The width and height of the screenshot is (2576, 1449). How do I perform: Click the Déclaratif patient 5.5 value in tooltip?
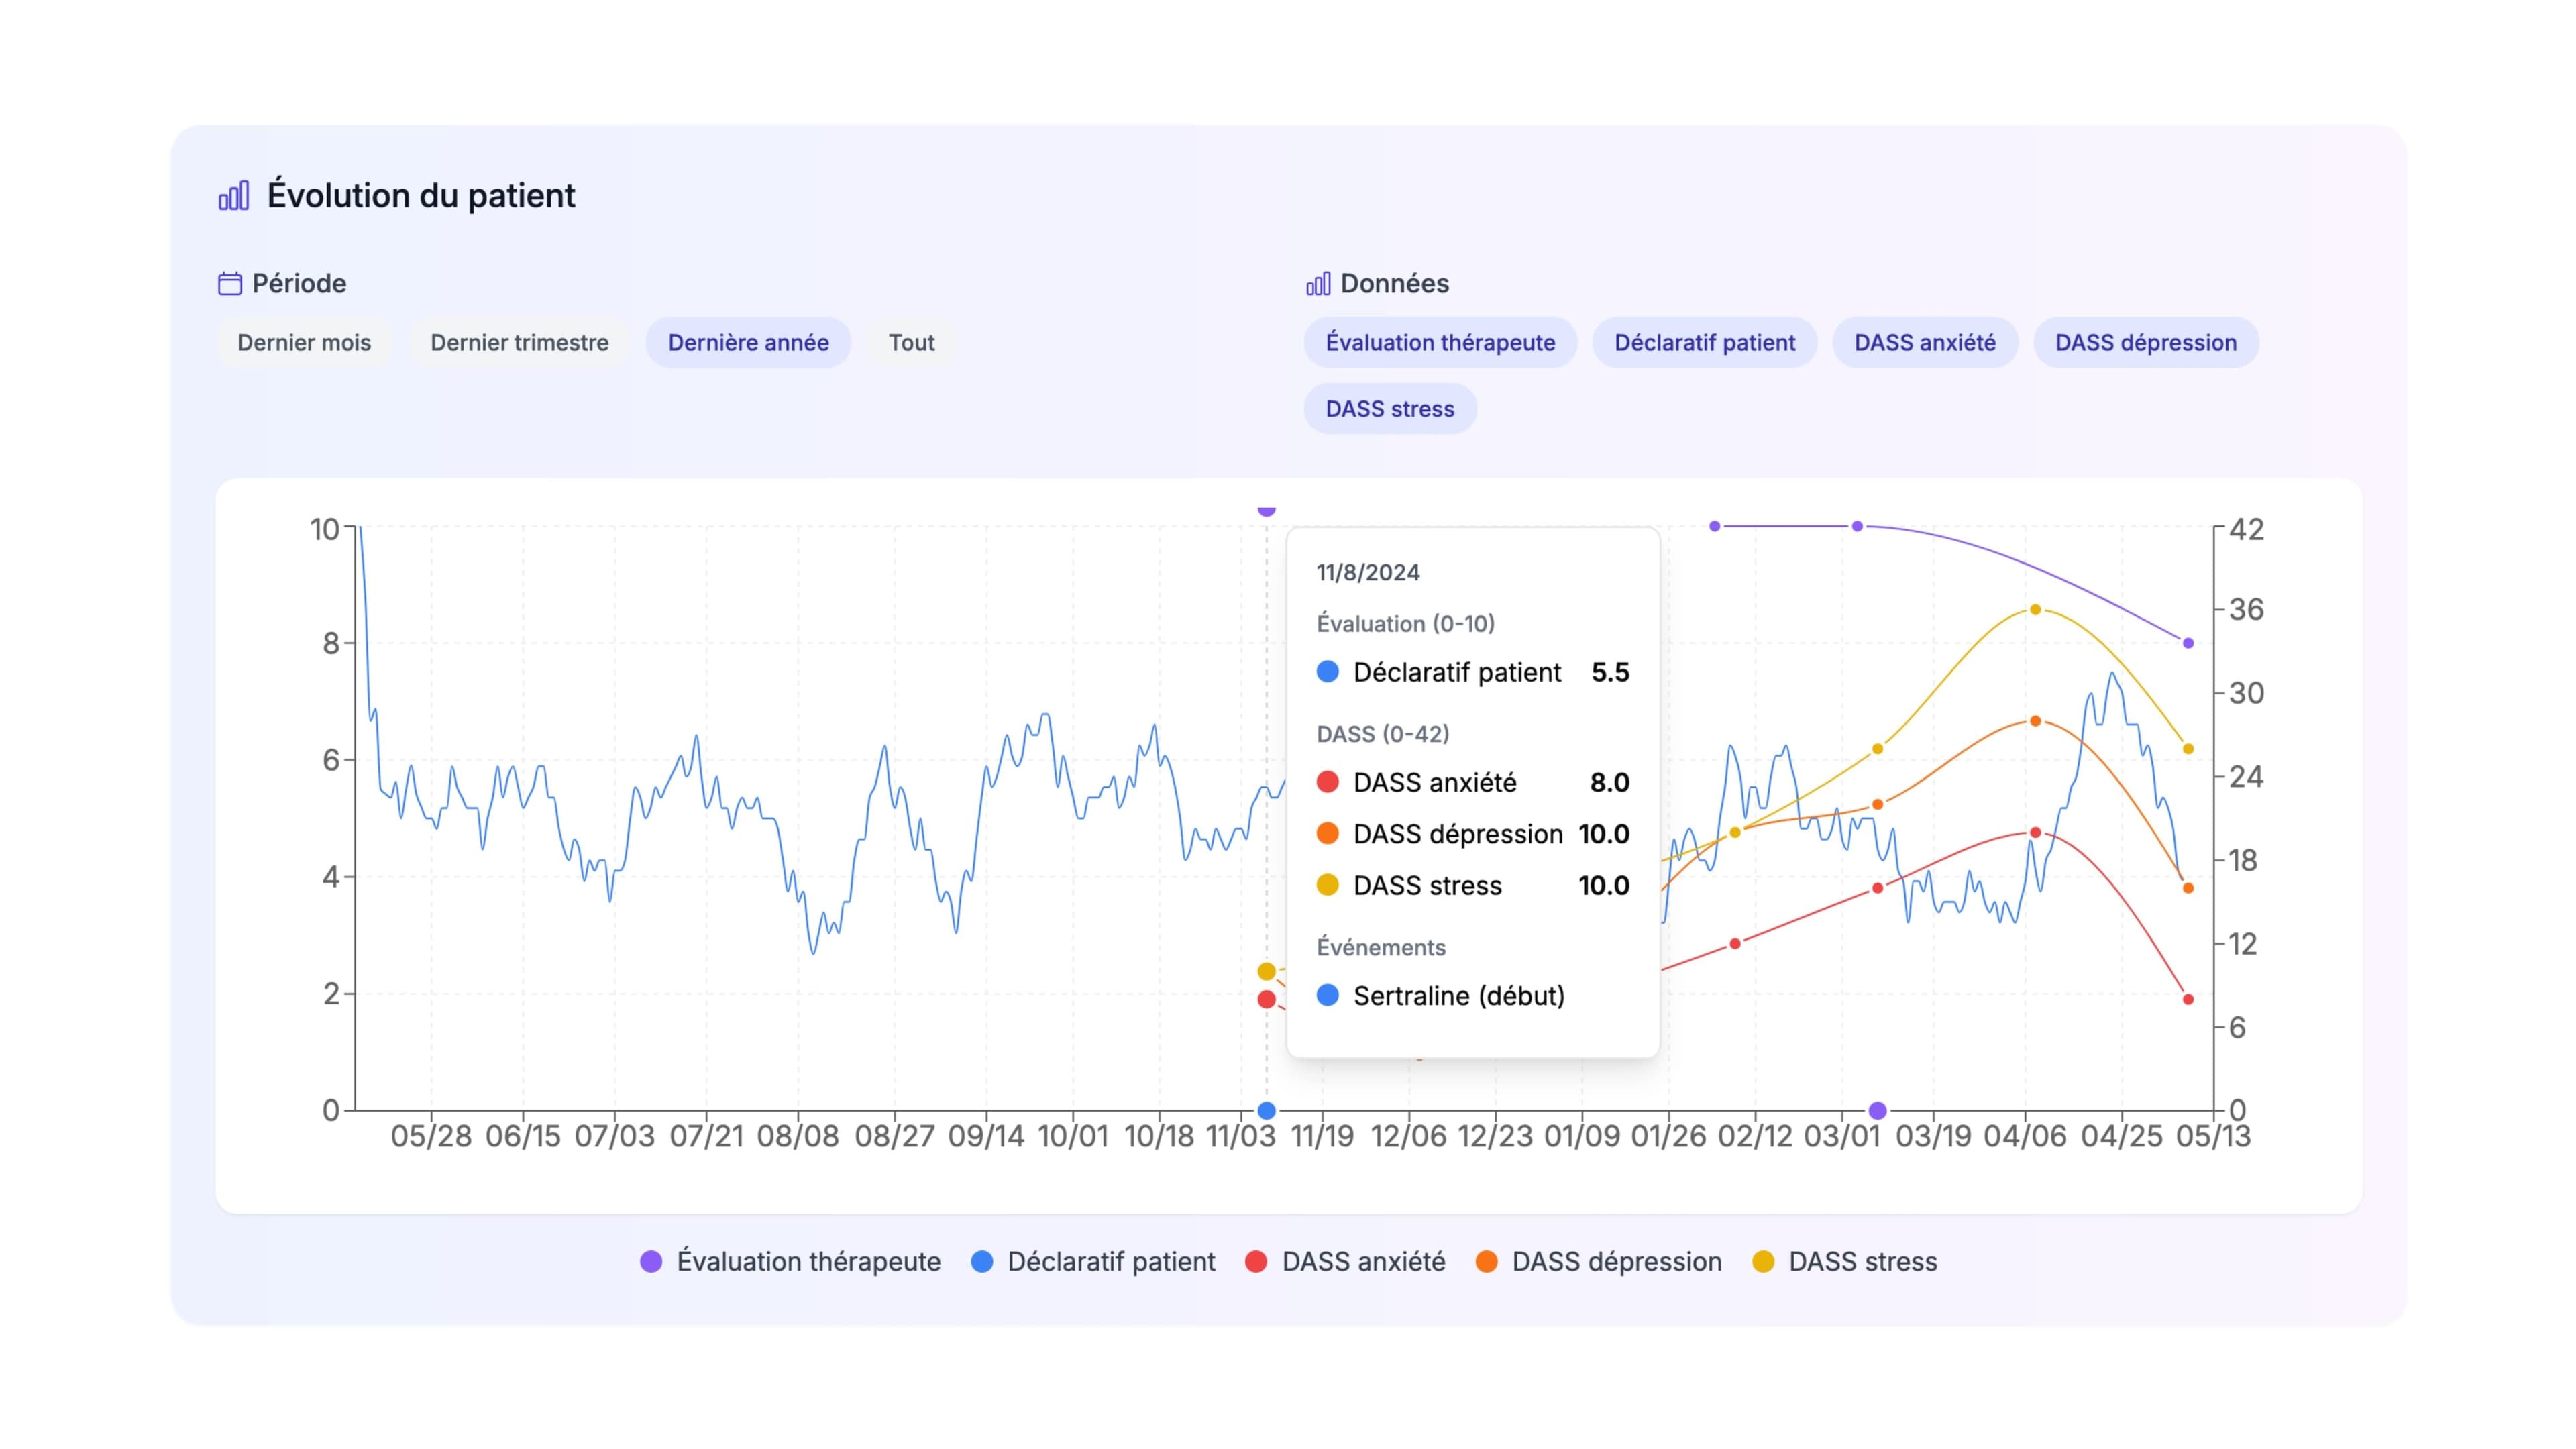coord(1610,672)
